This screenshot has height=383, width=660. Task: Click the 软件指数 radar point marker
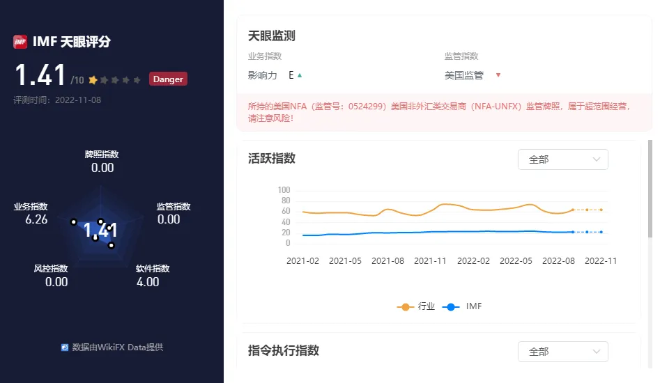click(111, 245)
